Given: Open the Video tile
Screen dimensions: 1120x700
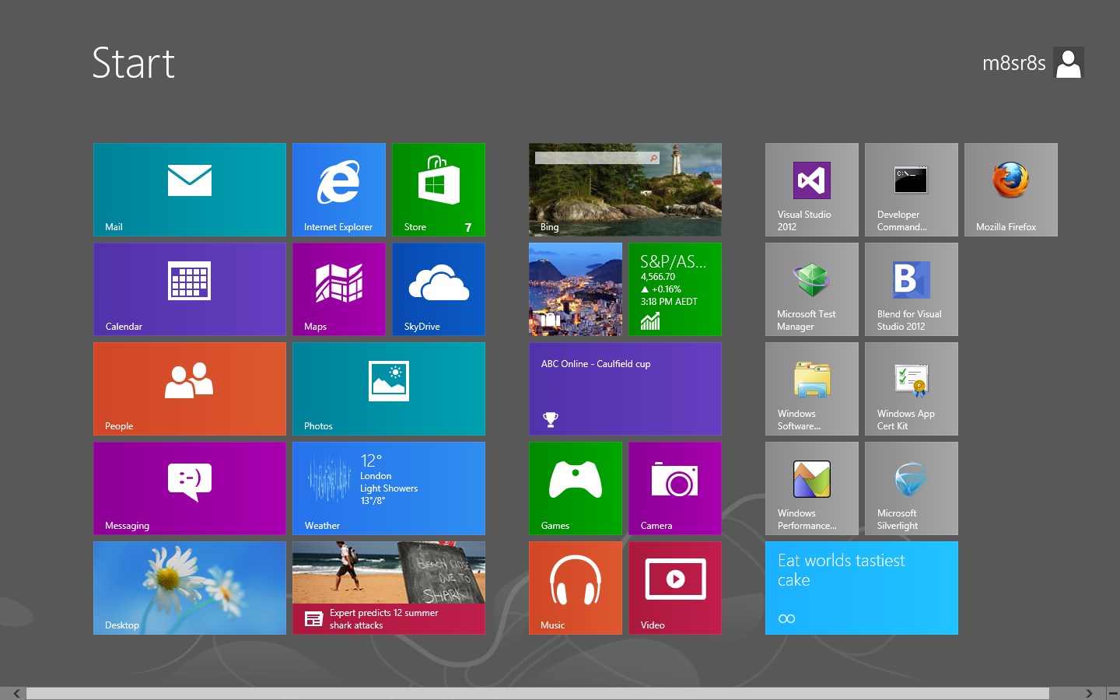Looking at the screenshot, I should [x=675, y=588].
